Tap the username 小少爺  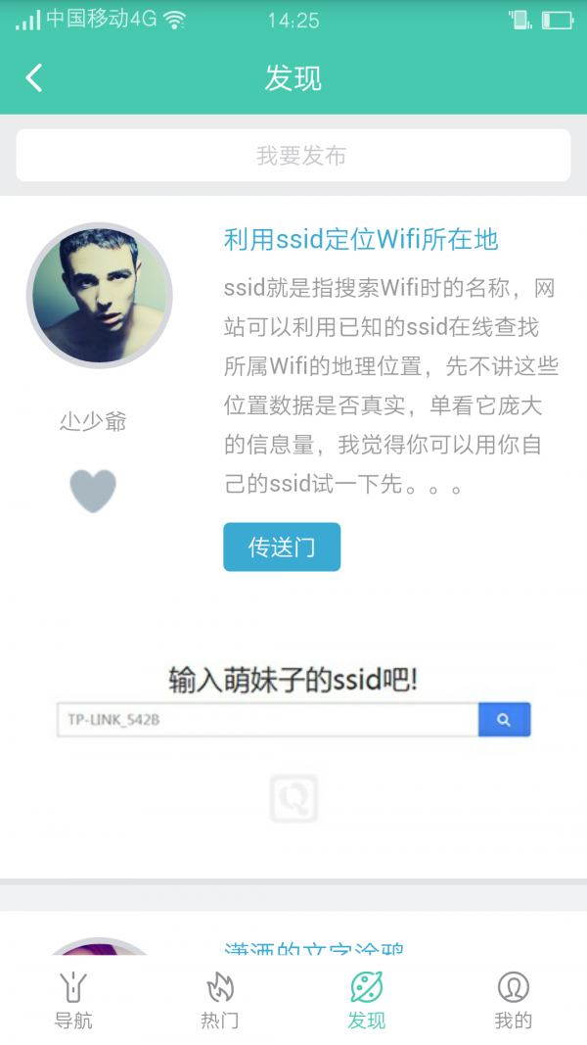coord(93,422)
